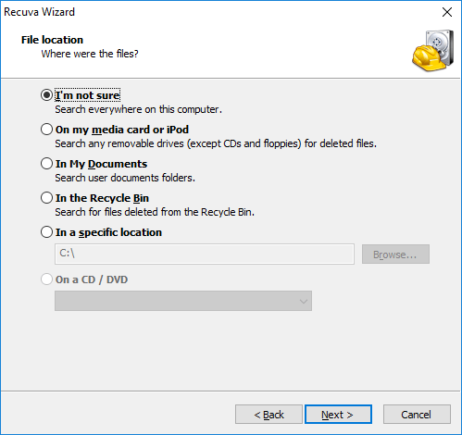Open the CD / DVD drive combo box

[183, 301]
